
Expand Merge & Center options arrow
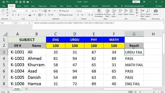[x=74, y=15]
